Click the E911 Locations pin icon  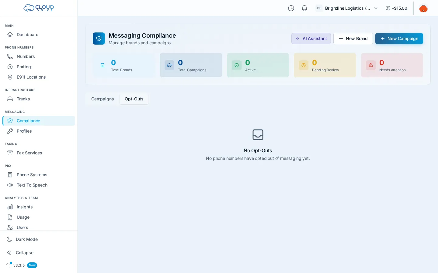(10, 77)
